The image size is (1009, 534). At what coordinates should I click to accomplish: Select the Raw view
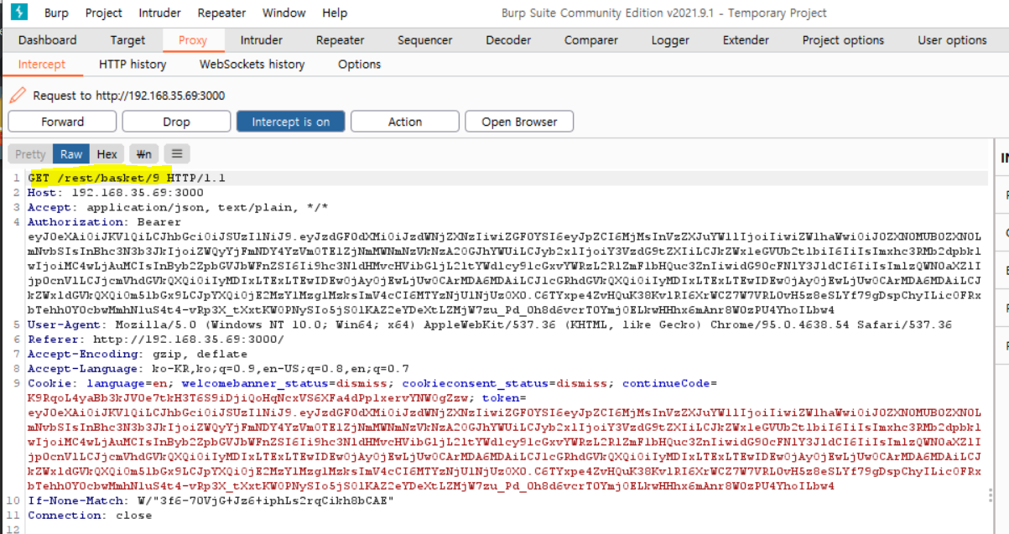[x=71, y=154]
